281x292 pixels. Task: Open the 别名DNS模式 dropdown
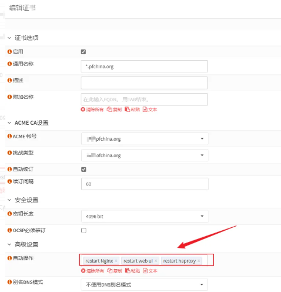coord(145,284)
